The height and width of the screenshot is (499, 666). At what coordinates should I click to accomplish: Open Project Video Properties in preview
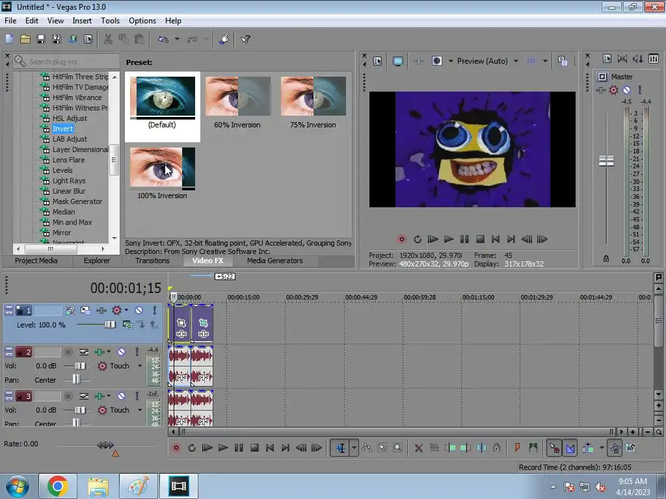pyautogui.click(x=378, y=61)
